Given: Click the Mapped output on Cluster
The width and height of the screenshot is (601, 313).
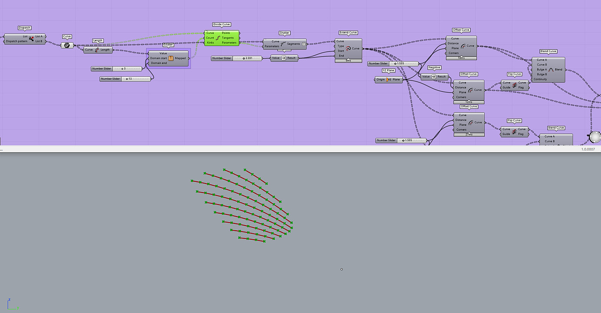Looking at the screenshot, I should click(180, 58).
